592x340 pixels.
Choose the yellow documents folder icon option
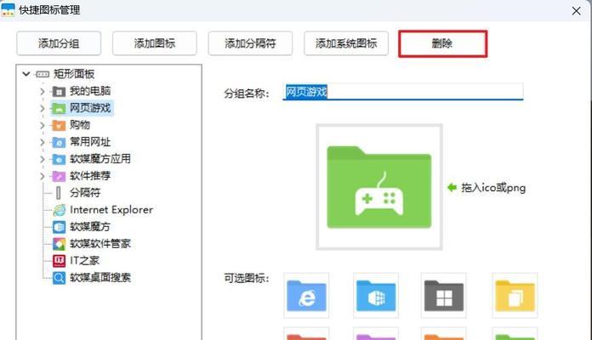[x=515, y=296]
